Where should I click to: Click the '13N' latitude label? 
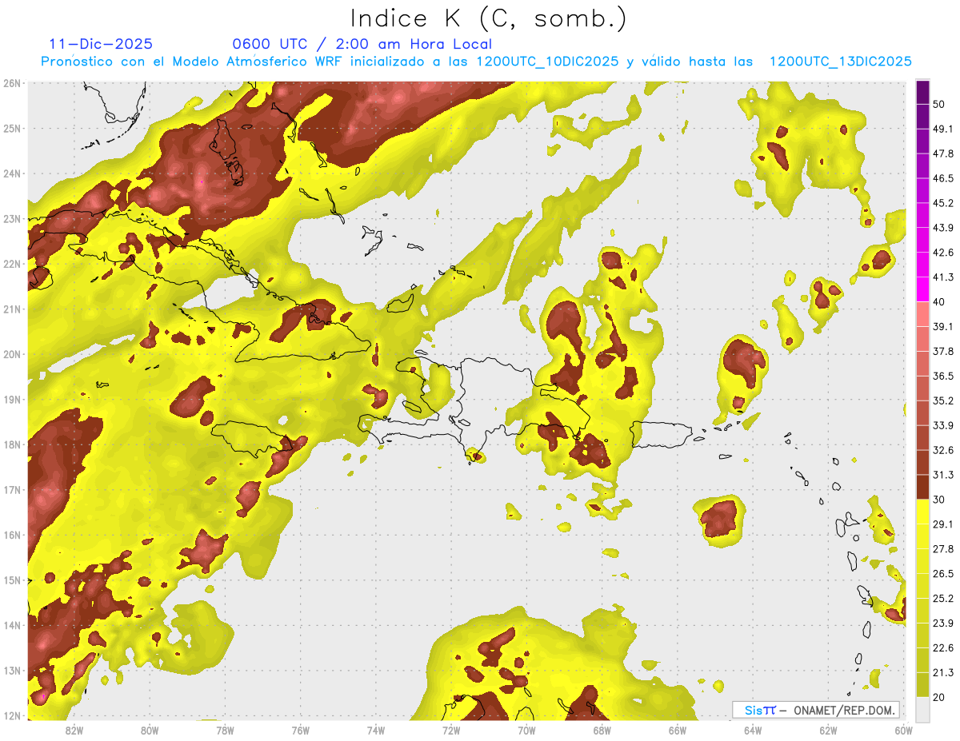(12, 671)
